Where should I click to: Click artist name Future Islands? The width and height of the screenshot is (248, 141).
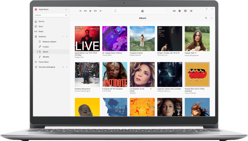(190, 93)
